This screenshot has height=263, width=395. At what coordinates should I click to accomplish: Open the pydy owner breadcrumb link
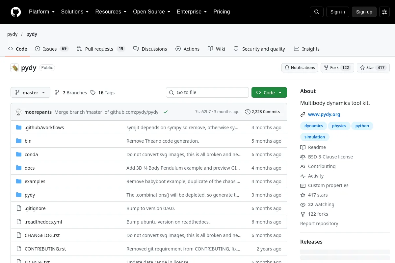pos(13,34)
